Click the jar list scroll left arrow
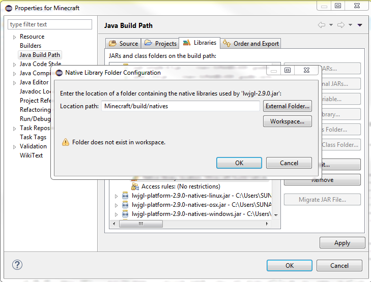 click(x=114, y=224)
